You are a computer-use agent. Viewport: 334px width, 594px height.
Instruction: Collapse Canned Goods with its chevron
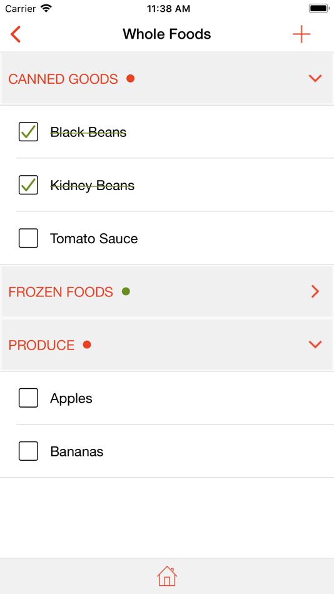[x=315, y=78]
